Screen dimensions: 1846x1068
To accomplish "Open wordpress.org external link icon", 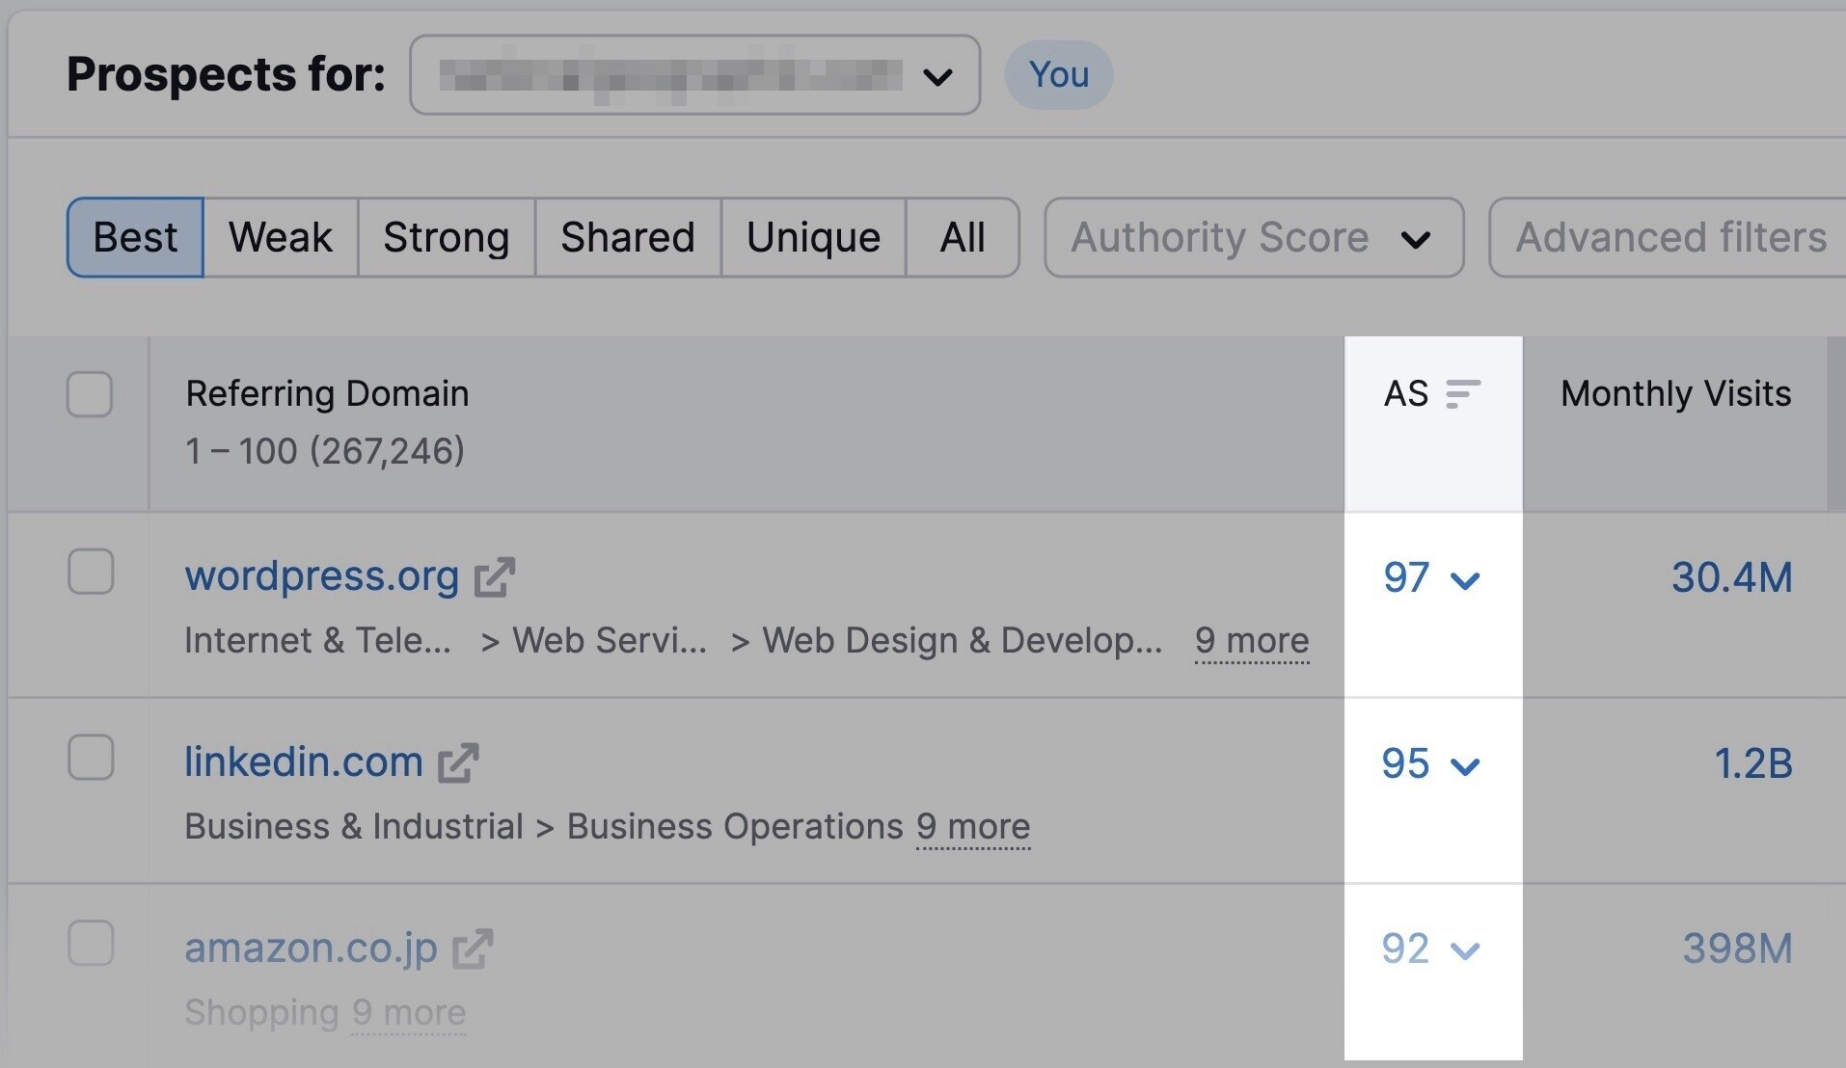I will [495, 577].
